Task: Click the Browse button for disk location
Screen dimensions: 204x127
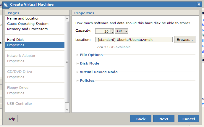Action: (184, 39)
